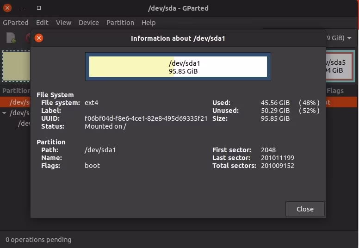Open the Edit menu

[x=42, y=23]
